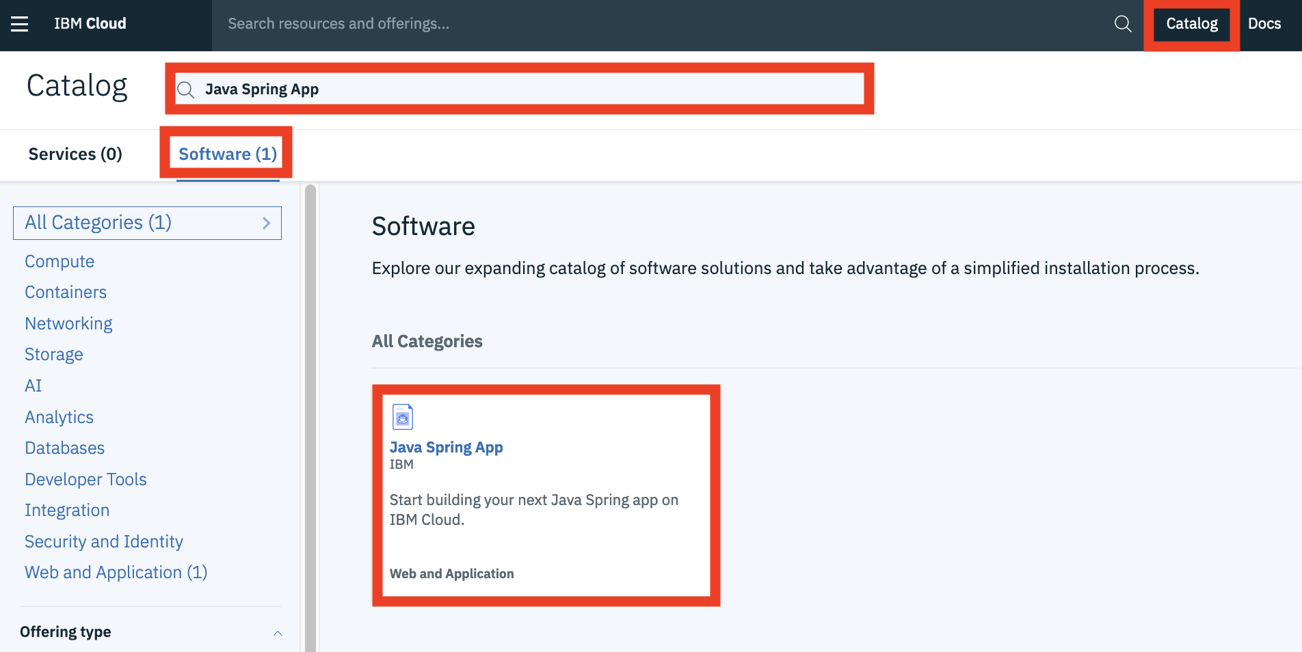Click the All Categories chevron arrow
The width and height of the screenshot is (1302, 652).
click(x=266, y=223)
